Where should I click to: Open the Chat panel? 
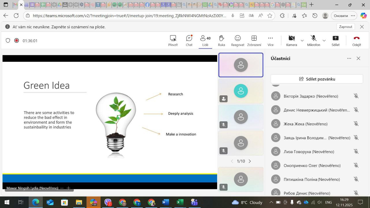189,40
